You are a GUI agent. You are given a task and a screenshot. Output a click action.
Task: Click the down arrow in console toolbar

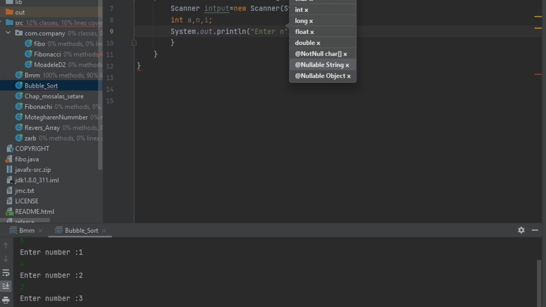(6, 259)
